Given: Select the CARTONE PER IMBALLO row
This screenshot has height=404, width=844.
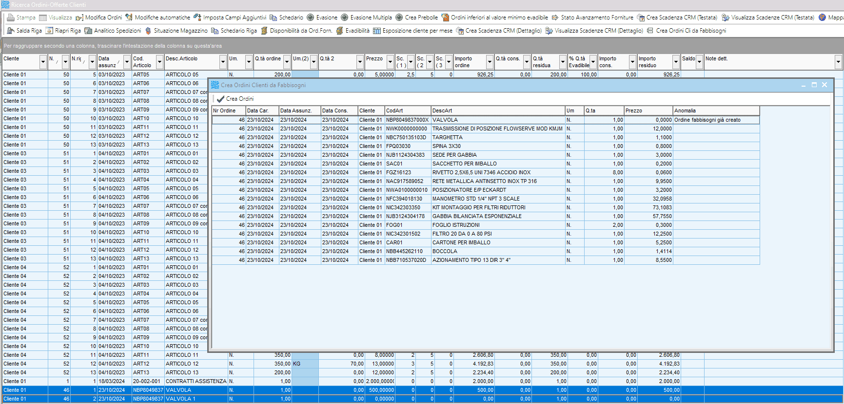Looking at the screenshot, I should pos(486,242).
